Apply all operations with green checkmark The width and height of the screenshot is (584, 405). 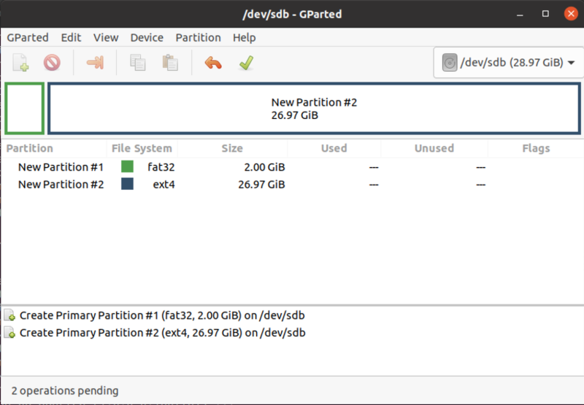(246, 63)
